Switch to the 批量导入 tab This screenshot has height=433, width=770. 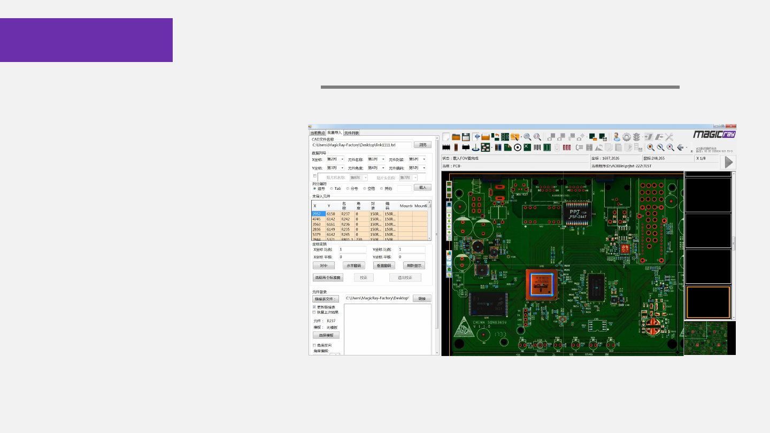[335, 133]
